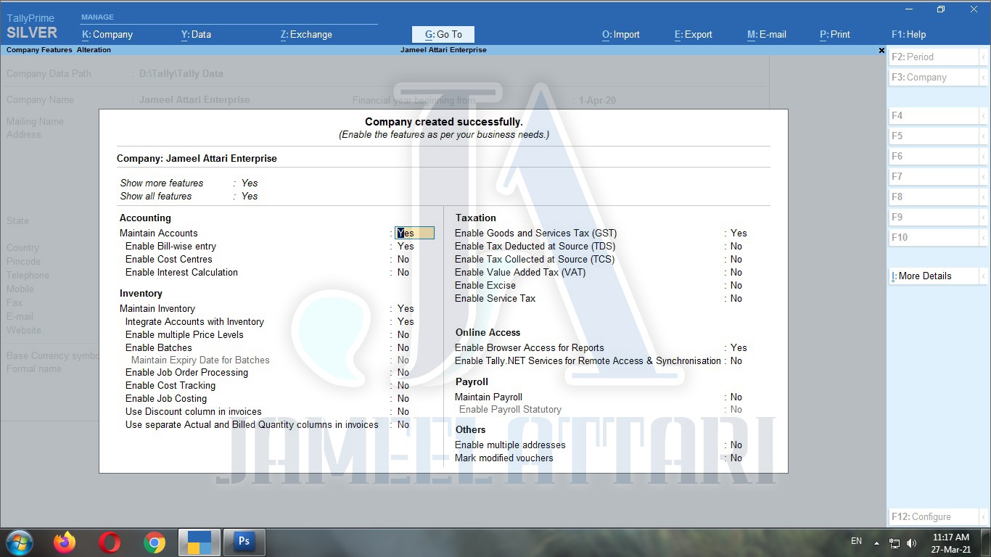Image resolution: width=991 pixels, height=557 pixels.
Task: Toggle Enable multiple addresses value
Action: (736, 445)
